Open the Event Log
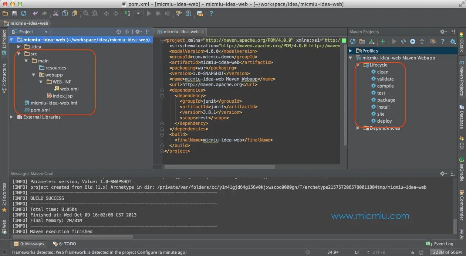 [439, 244]
